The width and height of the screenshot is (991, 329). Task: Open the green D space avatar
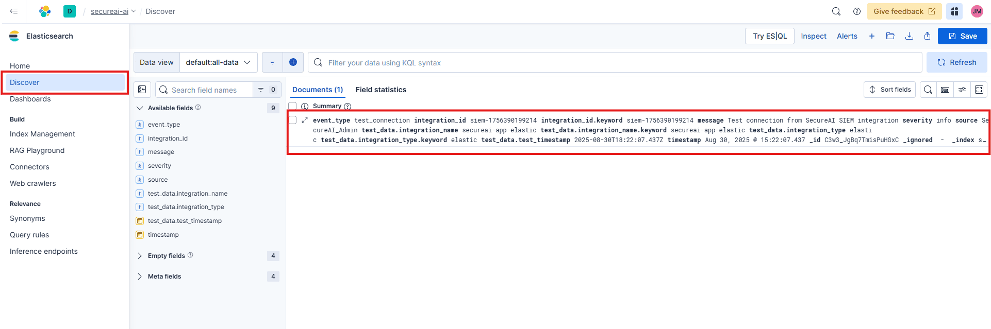(70, 11)
